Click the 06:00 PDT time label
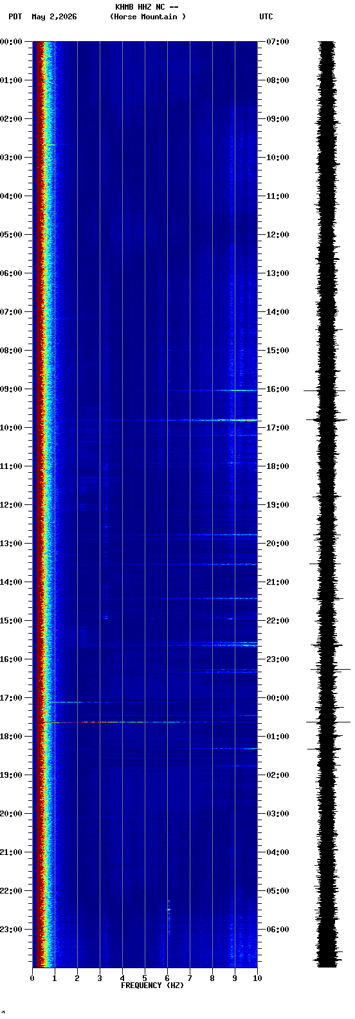 (11, 273)
